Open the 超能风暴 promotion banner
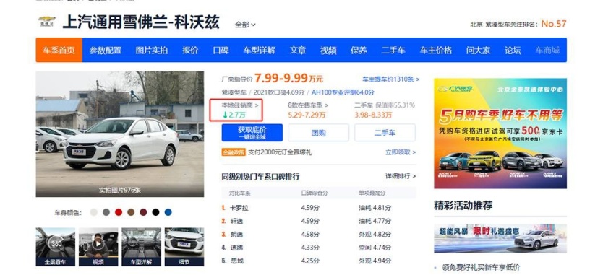 point(500,238)
